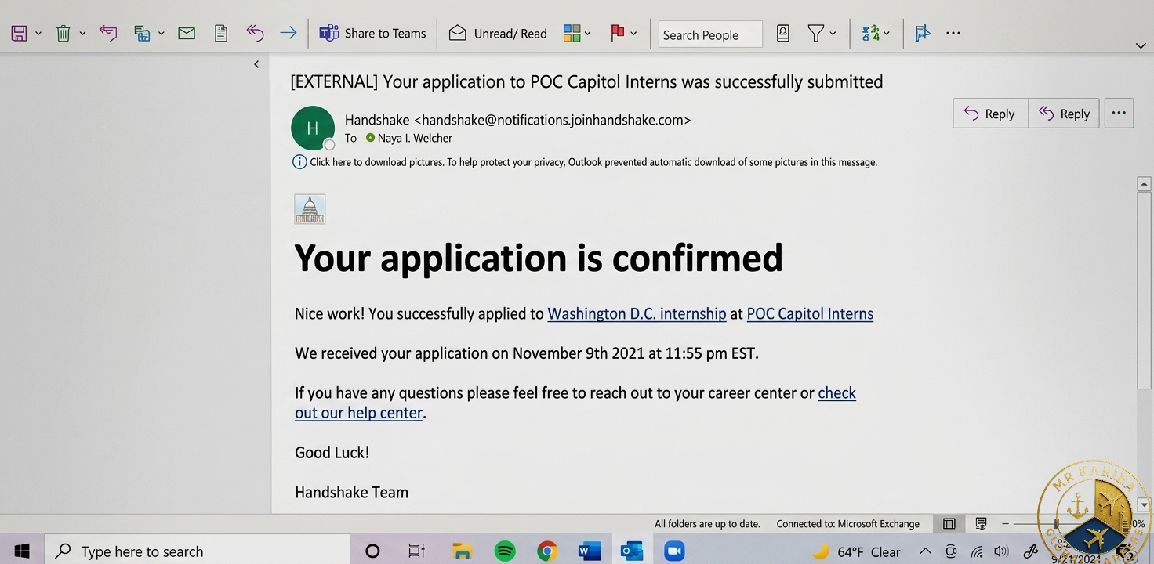Expand the Delete dropdown arrow
The width and height of the screenshot is (1154, 564).
tap(82, 34)
